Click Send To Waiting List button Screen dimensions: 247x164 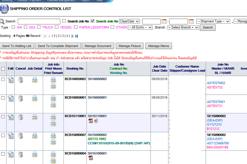coord(17,46)
